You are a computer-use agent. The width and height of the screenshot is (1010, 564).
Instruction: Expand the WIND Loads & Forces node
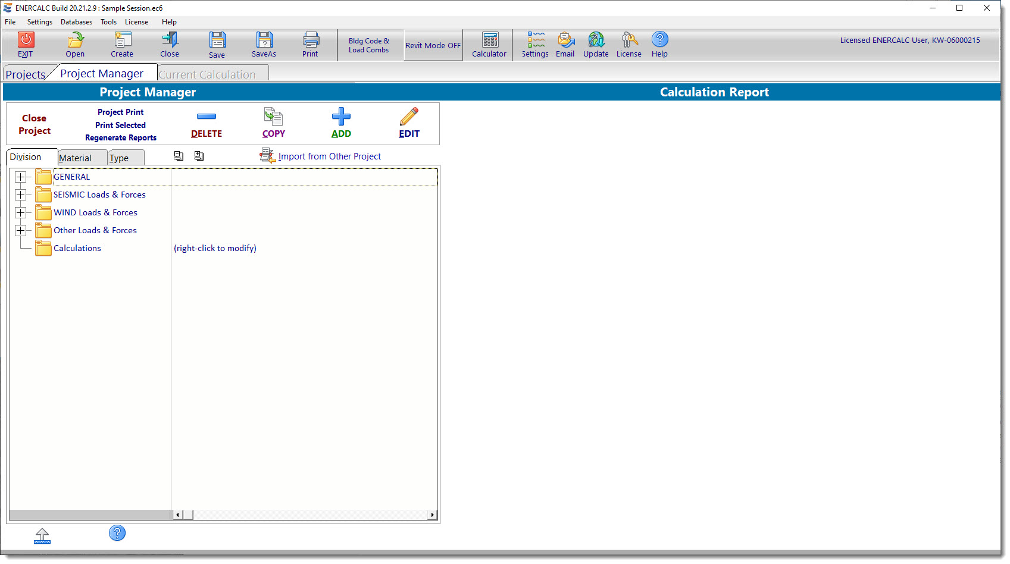coord(21,213)
